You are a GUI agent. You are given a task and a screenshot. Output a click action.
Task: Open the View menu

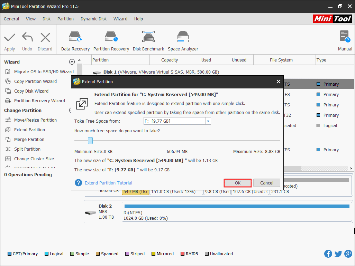[x=30, y=19]
